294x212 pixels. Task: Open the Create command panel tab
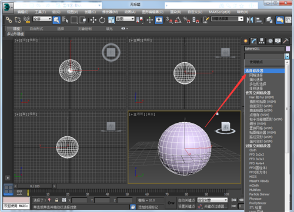246,41
